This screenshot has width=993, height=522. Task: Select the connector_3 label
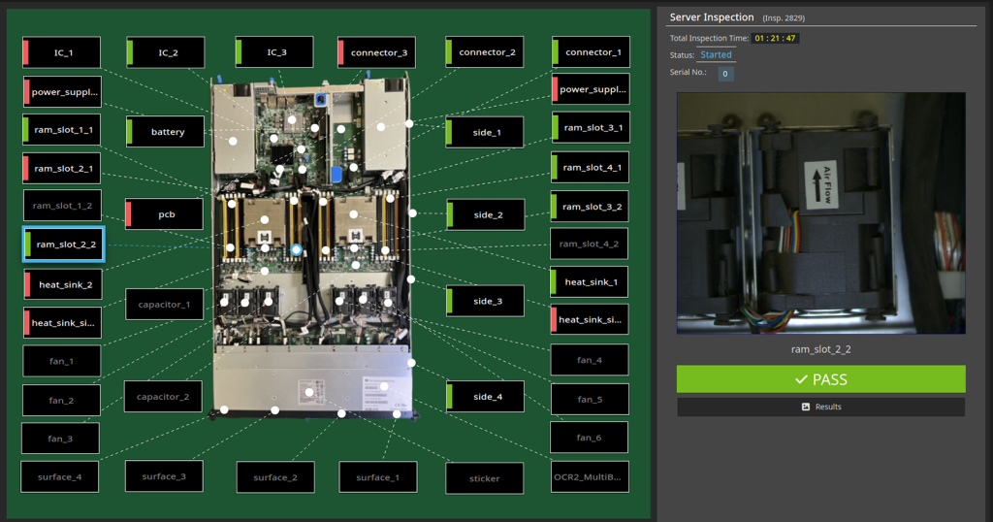pos(377,52)
